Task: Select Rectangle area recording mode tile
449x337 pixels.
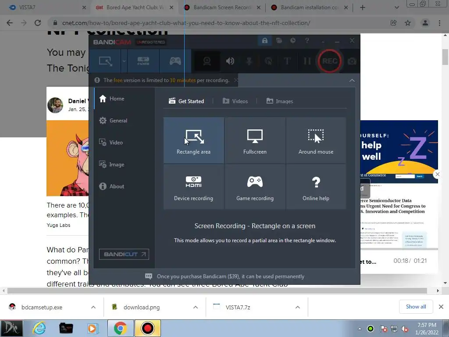Action: click(x=193, y=140)
